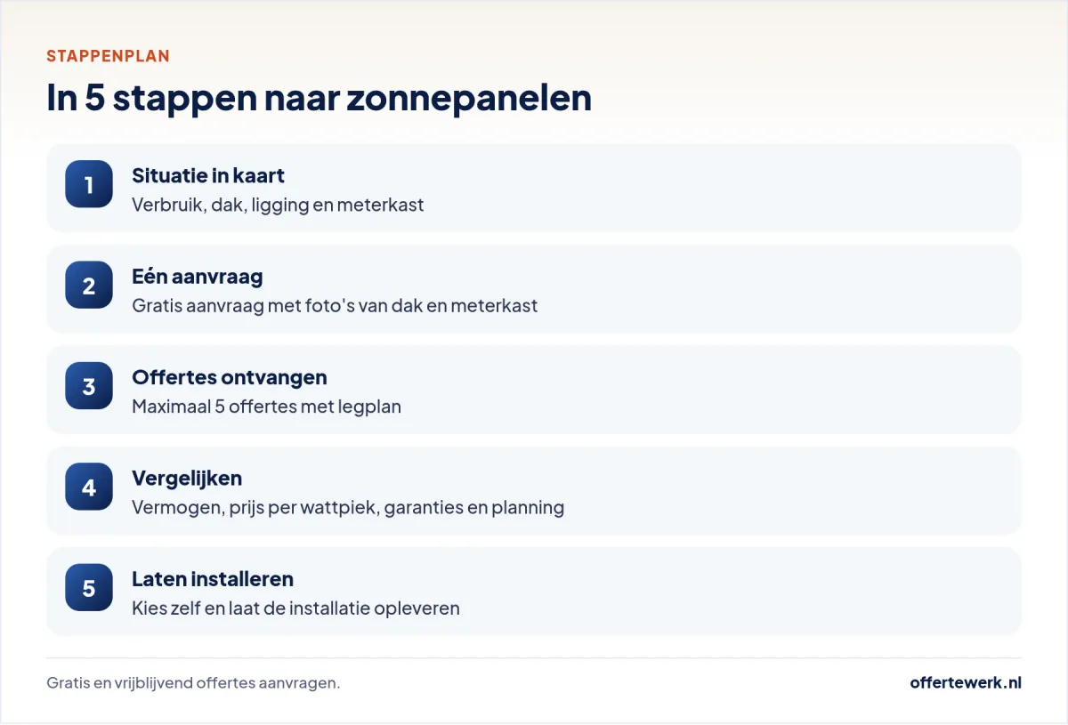Select the 'Eén aanvraag' heading

tap(198, 276)
